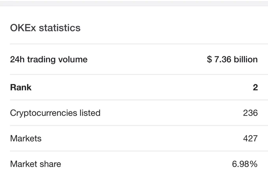Screen dimensions: 268x175
Task: Click the word share in last row
Action: pos(50,164)
